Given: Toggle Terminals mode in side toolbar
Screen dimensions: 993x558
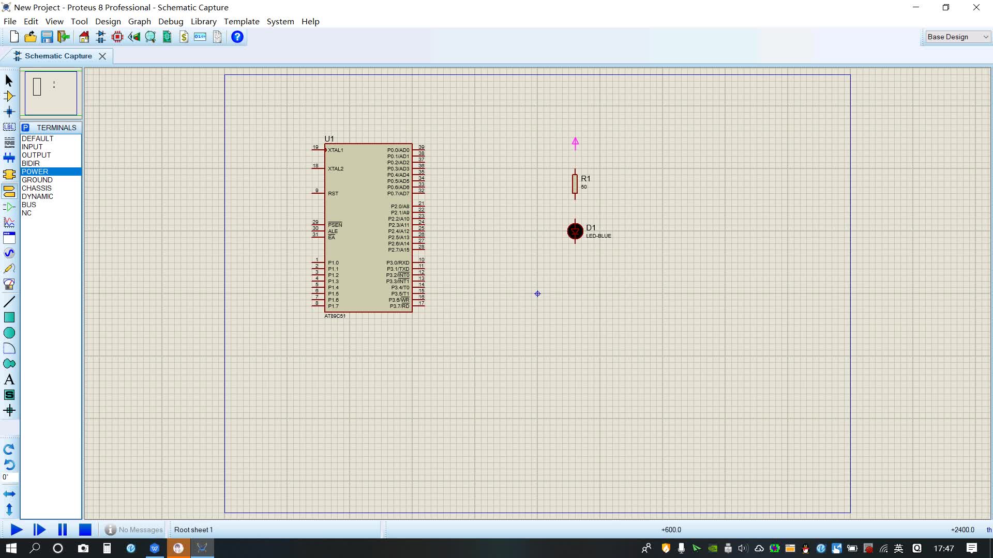Looking at the screenshot, I should [x=9, y=191].
